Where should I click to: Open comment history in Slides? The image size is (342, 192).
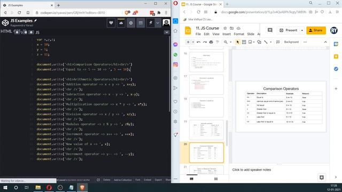point(270,30)
